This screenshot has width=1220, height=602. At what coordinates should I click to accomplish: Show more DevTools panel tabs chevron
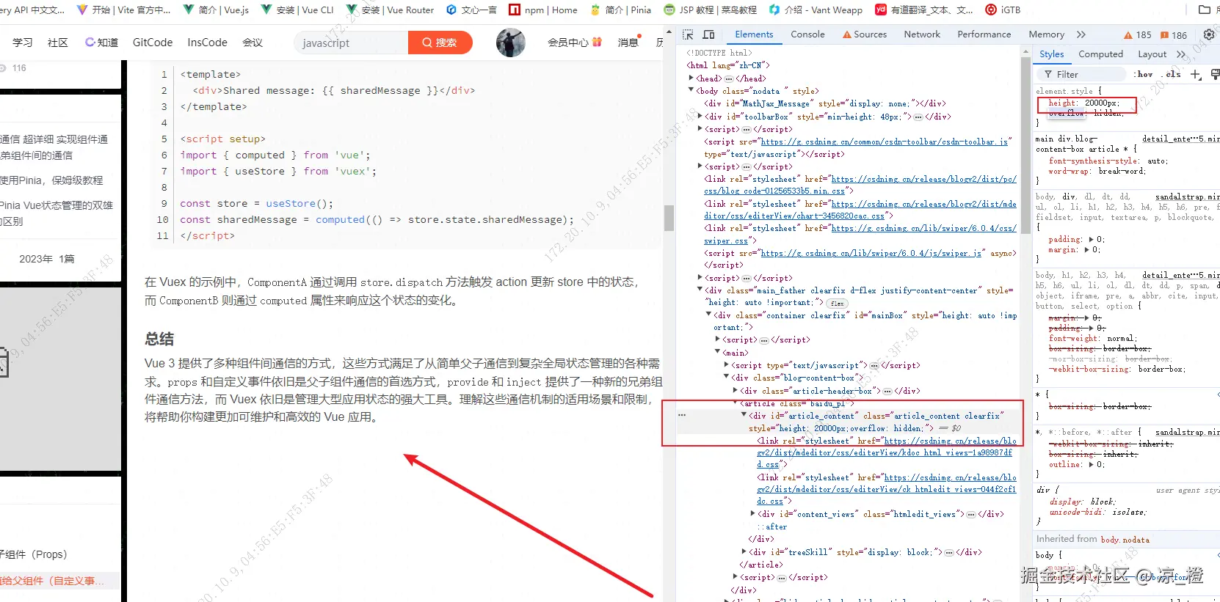1081,34
